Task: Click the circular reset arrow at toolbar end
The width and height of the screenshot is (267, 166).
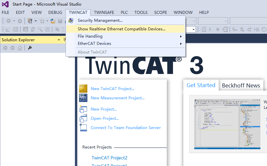Action: click(264, 30)
